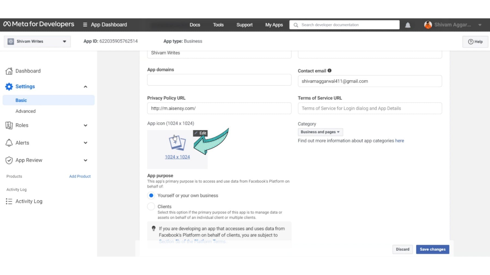
Task: Open My Apps in top navigation
Action: 274,25
